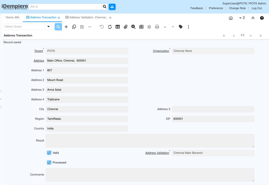Screen dimensions: 269x185
Task: Click the Feedback link
Action: [x=196, y=8]
